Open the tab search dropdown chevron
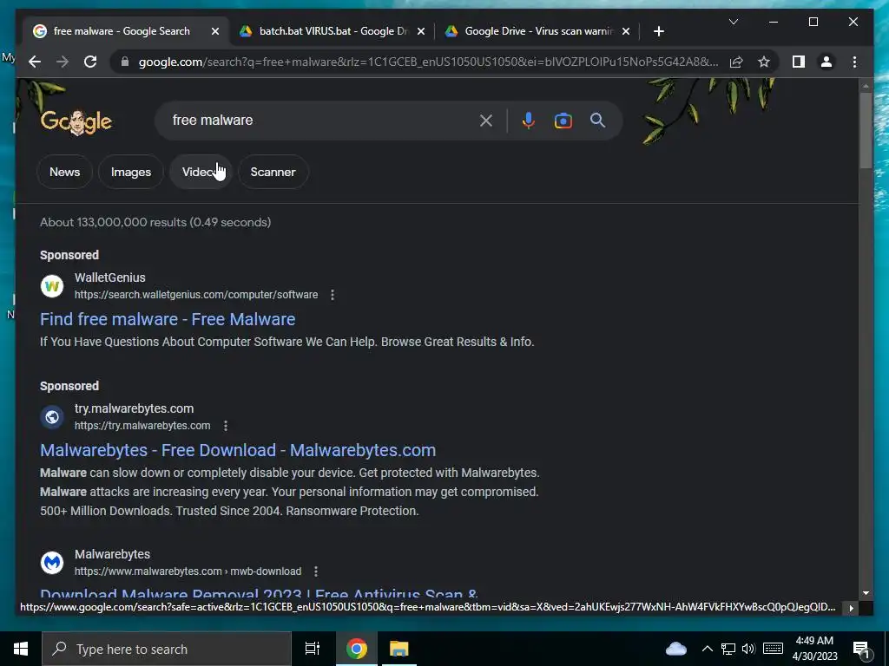The image size is (889, 666). tap(733, 22)
